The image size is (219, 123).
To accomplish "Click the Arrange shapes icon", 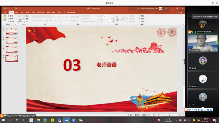I will (x=117, y=17).
